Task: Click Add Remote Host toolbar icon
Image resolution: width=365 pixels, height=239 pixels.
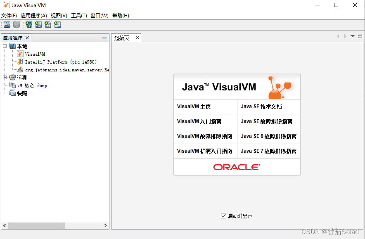Action: [29, 24]
